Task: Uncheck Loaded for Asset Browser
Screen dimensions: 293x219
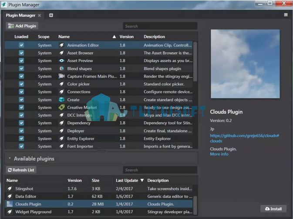Action: pyautogui.click(x=21, y=53)
